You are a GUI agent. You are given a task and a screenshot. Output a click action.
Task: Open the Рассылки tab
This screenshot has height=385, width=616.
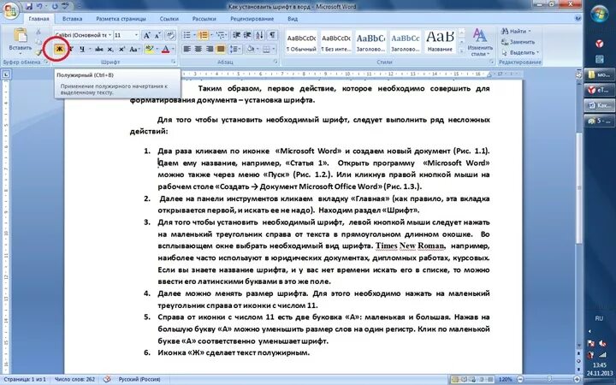[x=204, y=19]
